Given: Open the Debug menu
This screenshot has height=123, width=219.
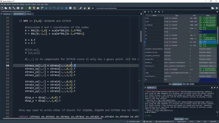Looking at the screenshot, I should click(x=22, y=4).
